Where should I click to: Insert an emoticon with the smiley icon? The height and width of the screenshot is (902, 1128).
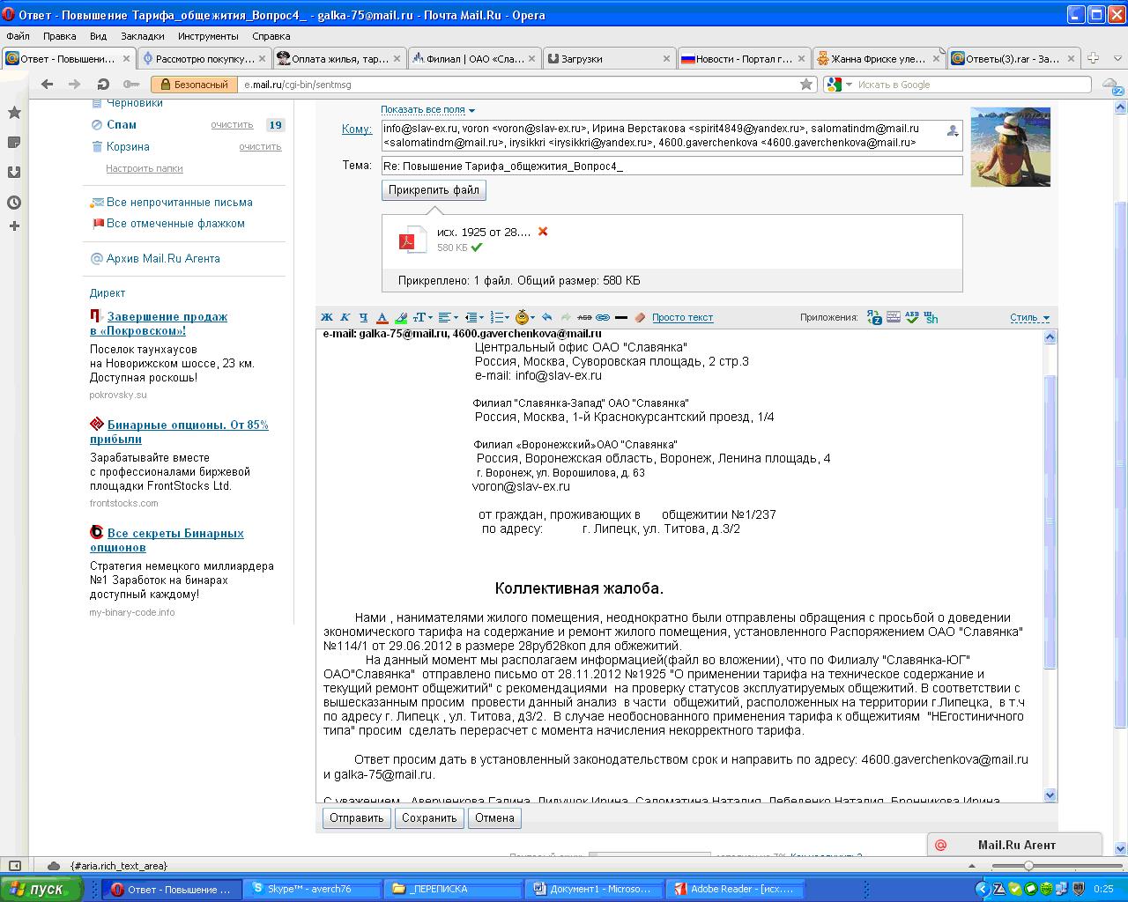click(523, 317)
